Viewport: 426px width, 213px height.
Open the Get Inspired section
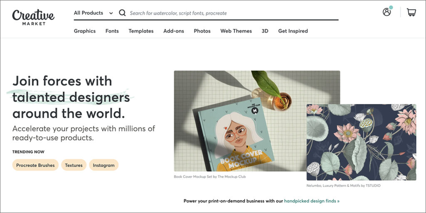293,31
